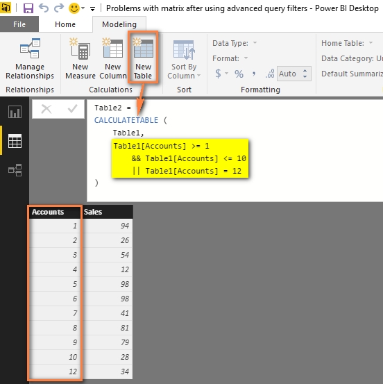Click Sales cell with value 81
The height and width of the screenshot is (384, 383).
[108, 328]
